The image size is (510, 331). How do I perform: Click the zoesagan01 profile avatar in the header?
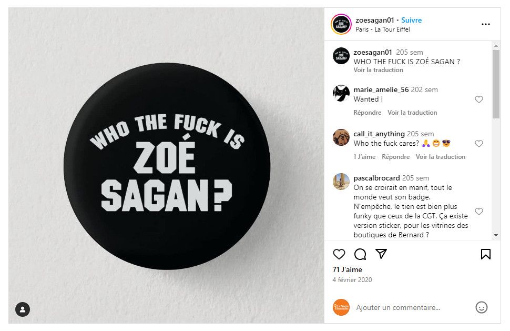(x=341, y=24)
